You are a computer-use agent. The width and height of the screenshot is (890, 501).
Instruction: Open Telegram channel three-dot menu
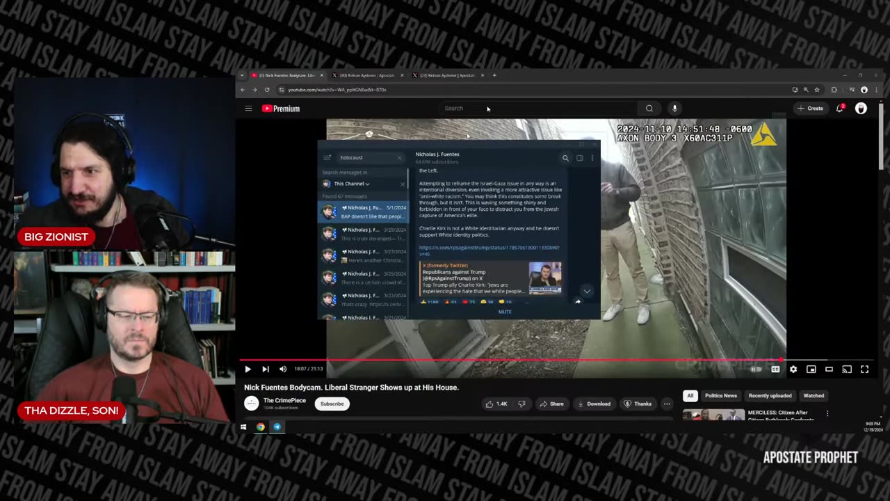[x=592, y=158]
